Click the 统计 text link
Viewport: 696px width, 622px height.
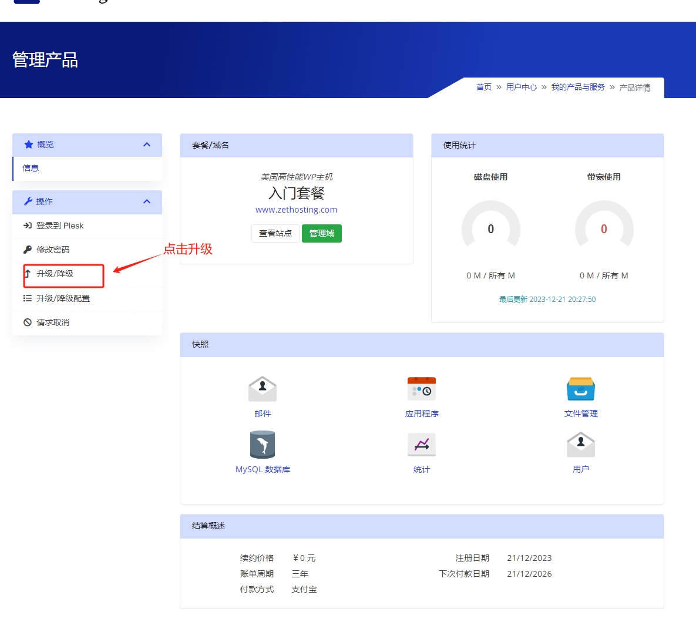(x=422, y=469)
